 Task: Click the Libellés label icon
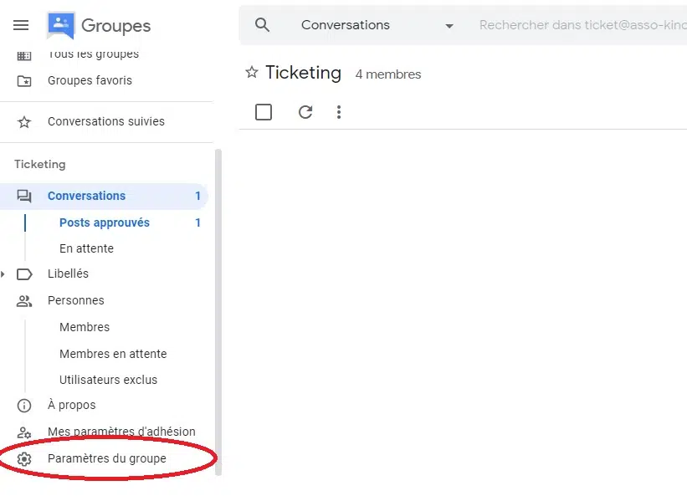pyautogui.click(x=24, y=274)
